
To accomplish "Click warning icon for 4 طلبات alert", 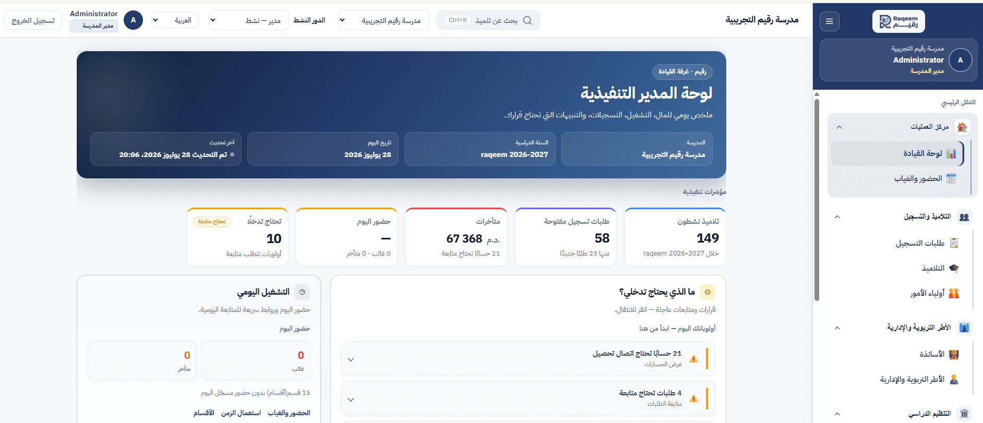I will [x=693, y=398].
